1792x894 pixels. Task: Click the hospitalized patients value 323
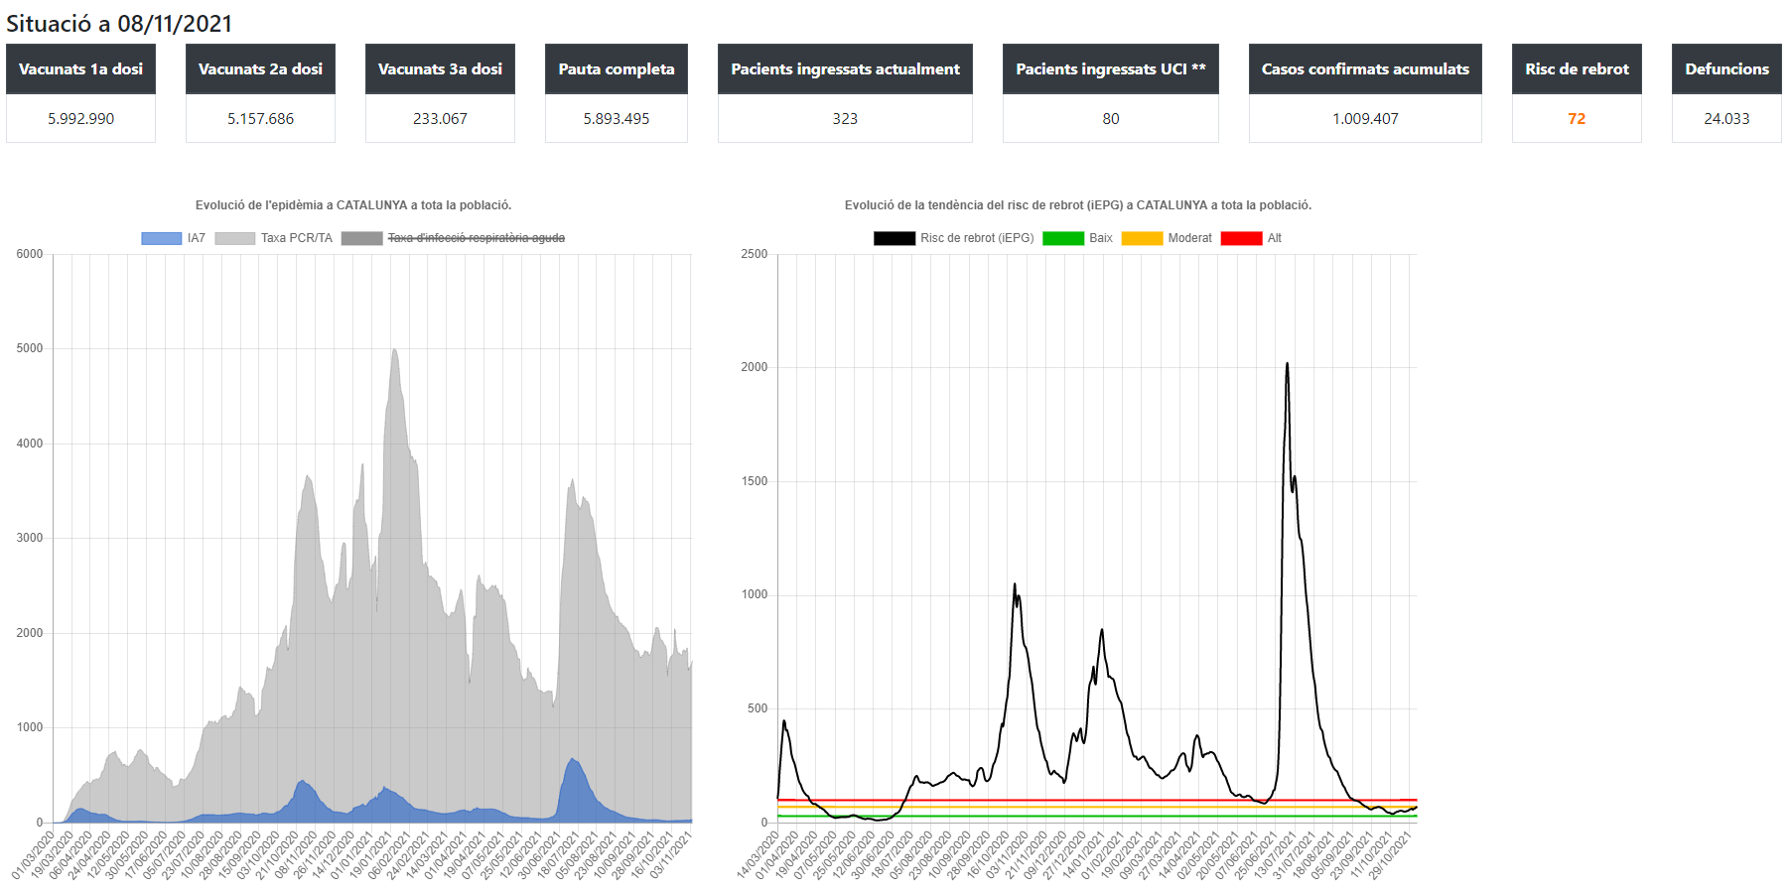click(x=845, y=119)
